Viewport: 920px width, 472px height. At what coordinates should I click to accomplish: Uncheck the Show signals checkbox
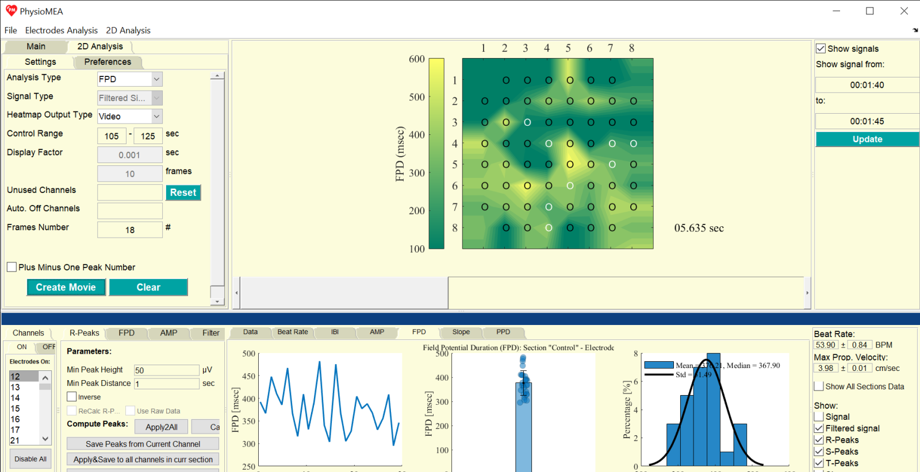tap(821, 49)
